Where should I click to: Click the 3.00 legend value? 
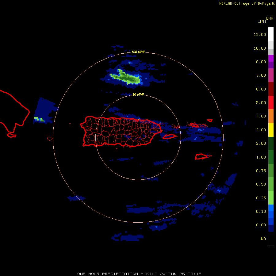261,130
